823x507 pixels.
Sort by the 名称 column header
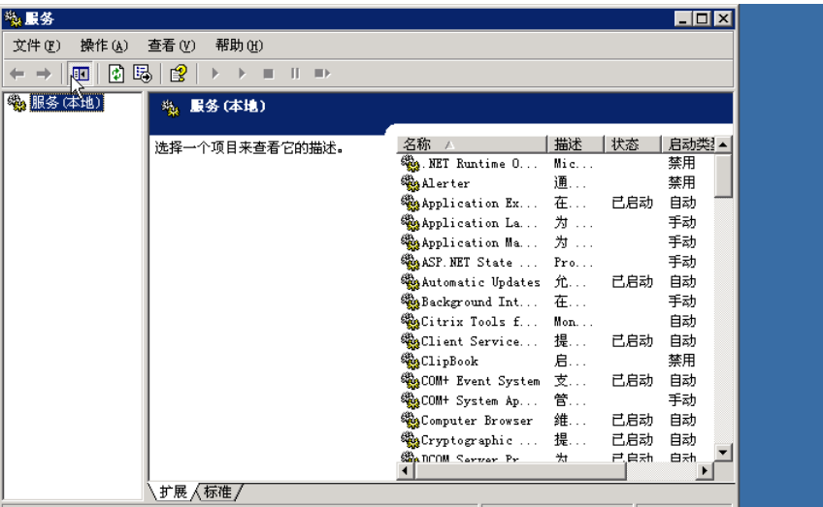click(x=472, y=144)
